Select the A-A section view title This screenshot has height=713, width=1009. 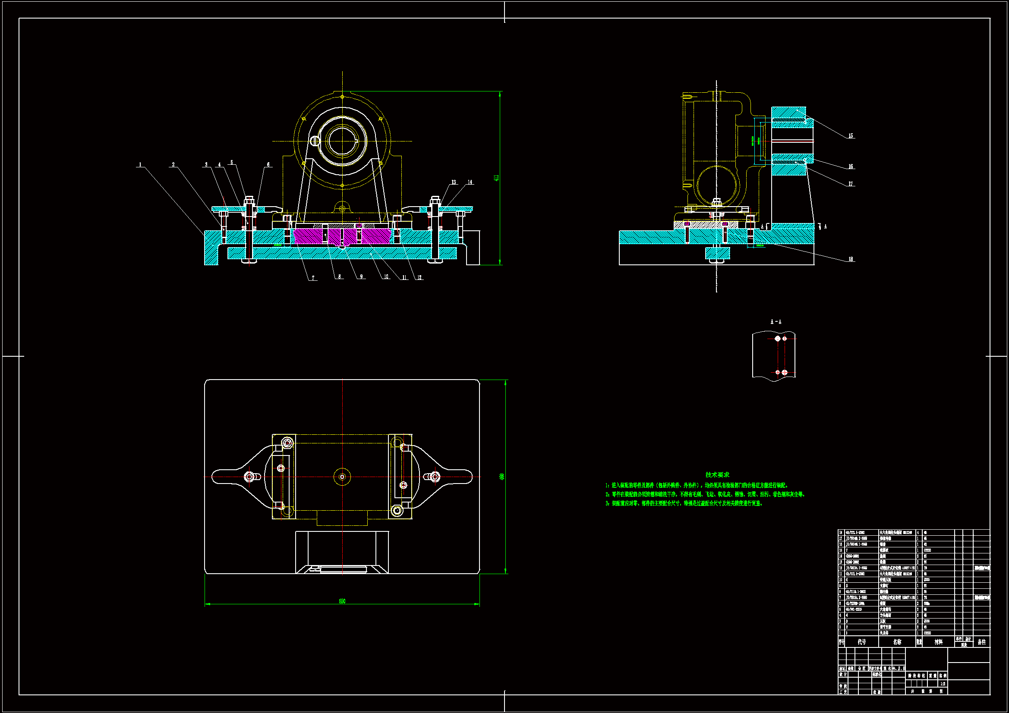click(776, 322)
